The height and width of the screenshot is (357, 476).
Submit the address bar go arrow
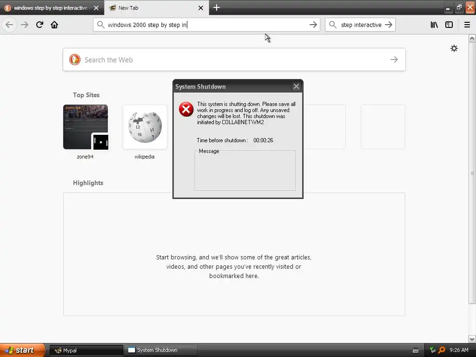coord(313,25)
